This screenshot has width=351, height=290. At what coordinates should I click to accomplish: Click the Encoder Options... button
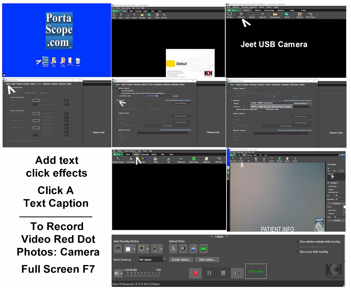click(181, 260)
